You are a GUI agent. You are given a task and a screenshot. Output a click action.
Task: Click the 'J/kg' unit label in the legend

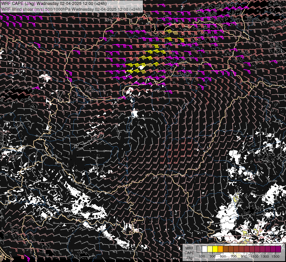point(189,258)
